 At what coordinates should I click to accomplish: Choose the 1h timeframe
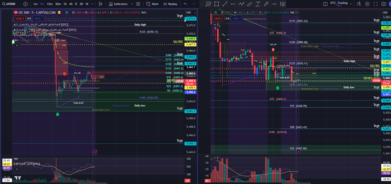pos(65,4)
